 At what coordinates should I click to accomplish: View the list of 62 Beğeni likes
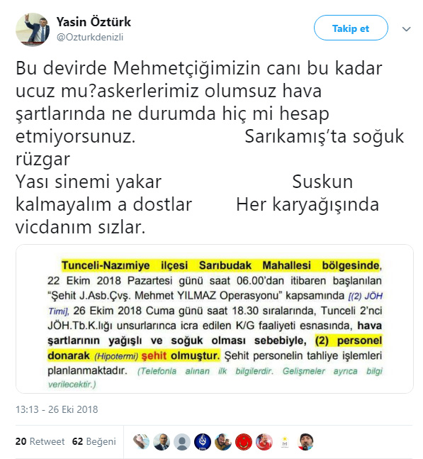click(x=94, y=441)
